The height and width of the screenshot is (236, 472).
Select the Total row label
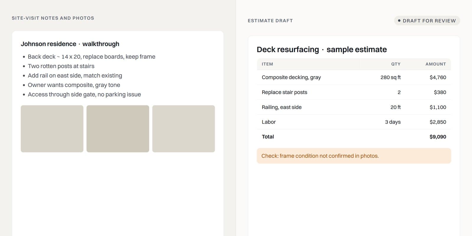268,137
